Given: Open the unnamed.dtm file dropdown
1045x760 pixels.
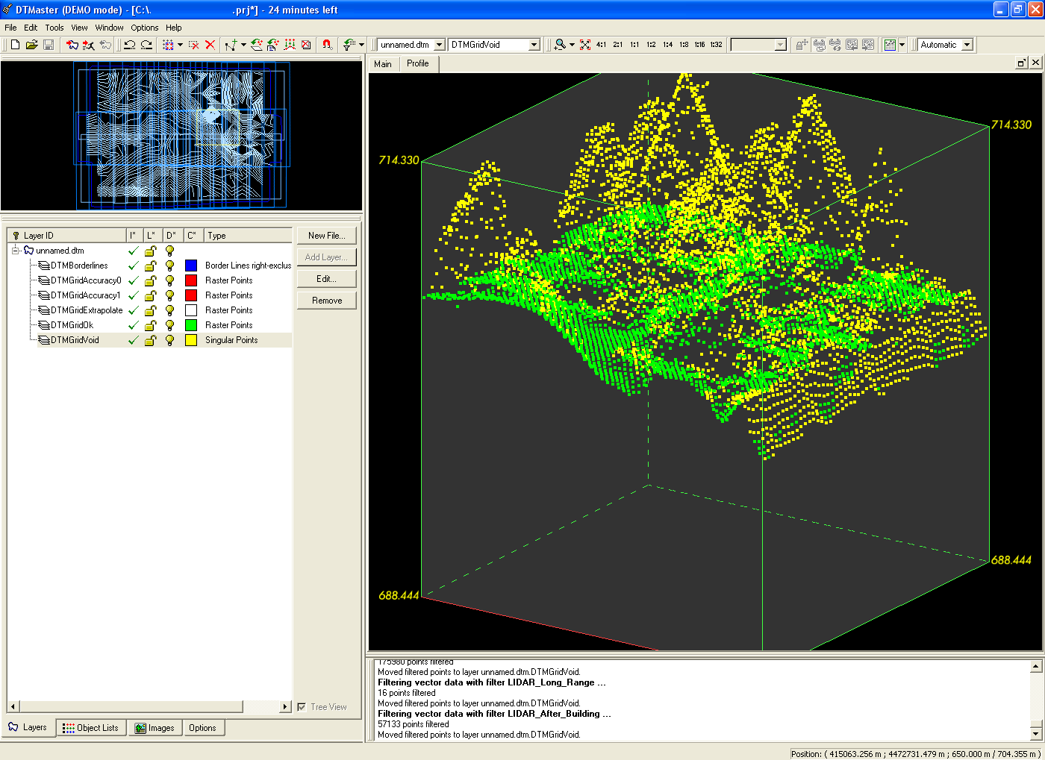Looking at the screenshot, I should (439, 45).
